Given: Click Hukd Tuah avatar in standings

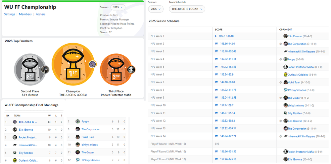Looking at the screenshot, I should 77,137.
